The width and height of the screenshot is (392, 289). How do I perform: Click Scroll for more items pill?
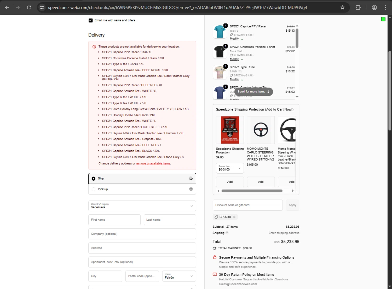(x=253, y=92)
